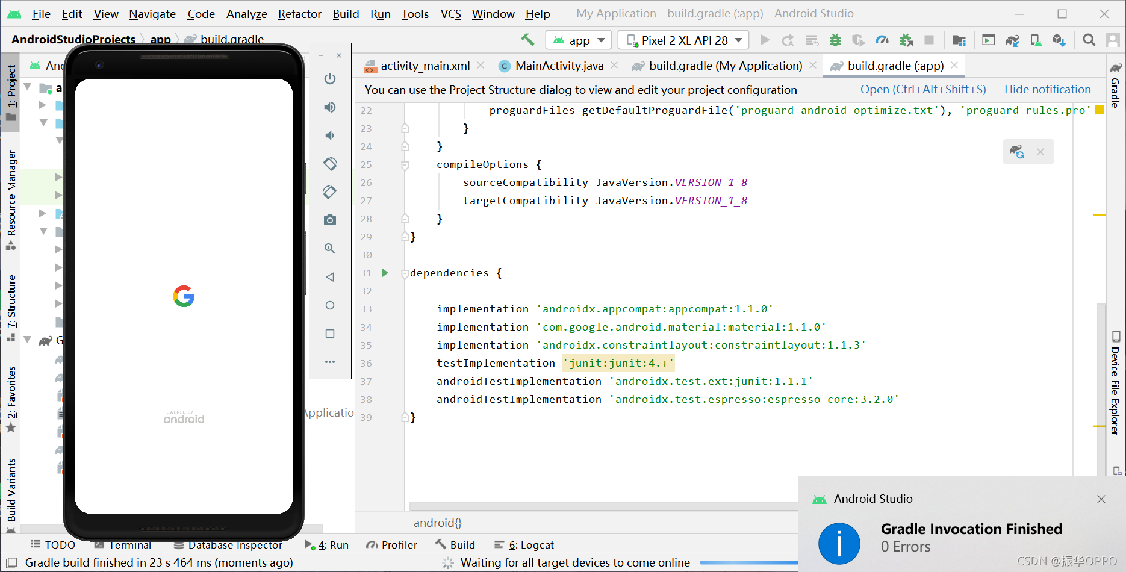Open the app run configuration dropdown

[579, 40]
